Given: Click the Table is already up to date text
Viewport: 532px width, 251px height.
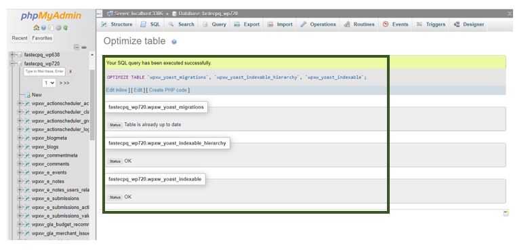Looking at the screenshot, I should click(152, 125).
